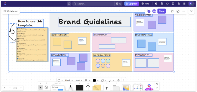Viewport: 197px width, 92px height.
Task: Select the YOUR MISSION heading
Action: click(59, 35)
